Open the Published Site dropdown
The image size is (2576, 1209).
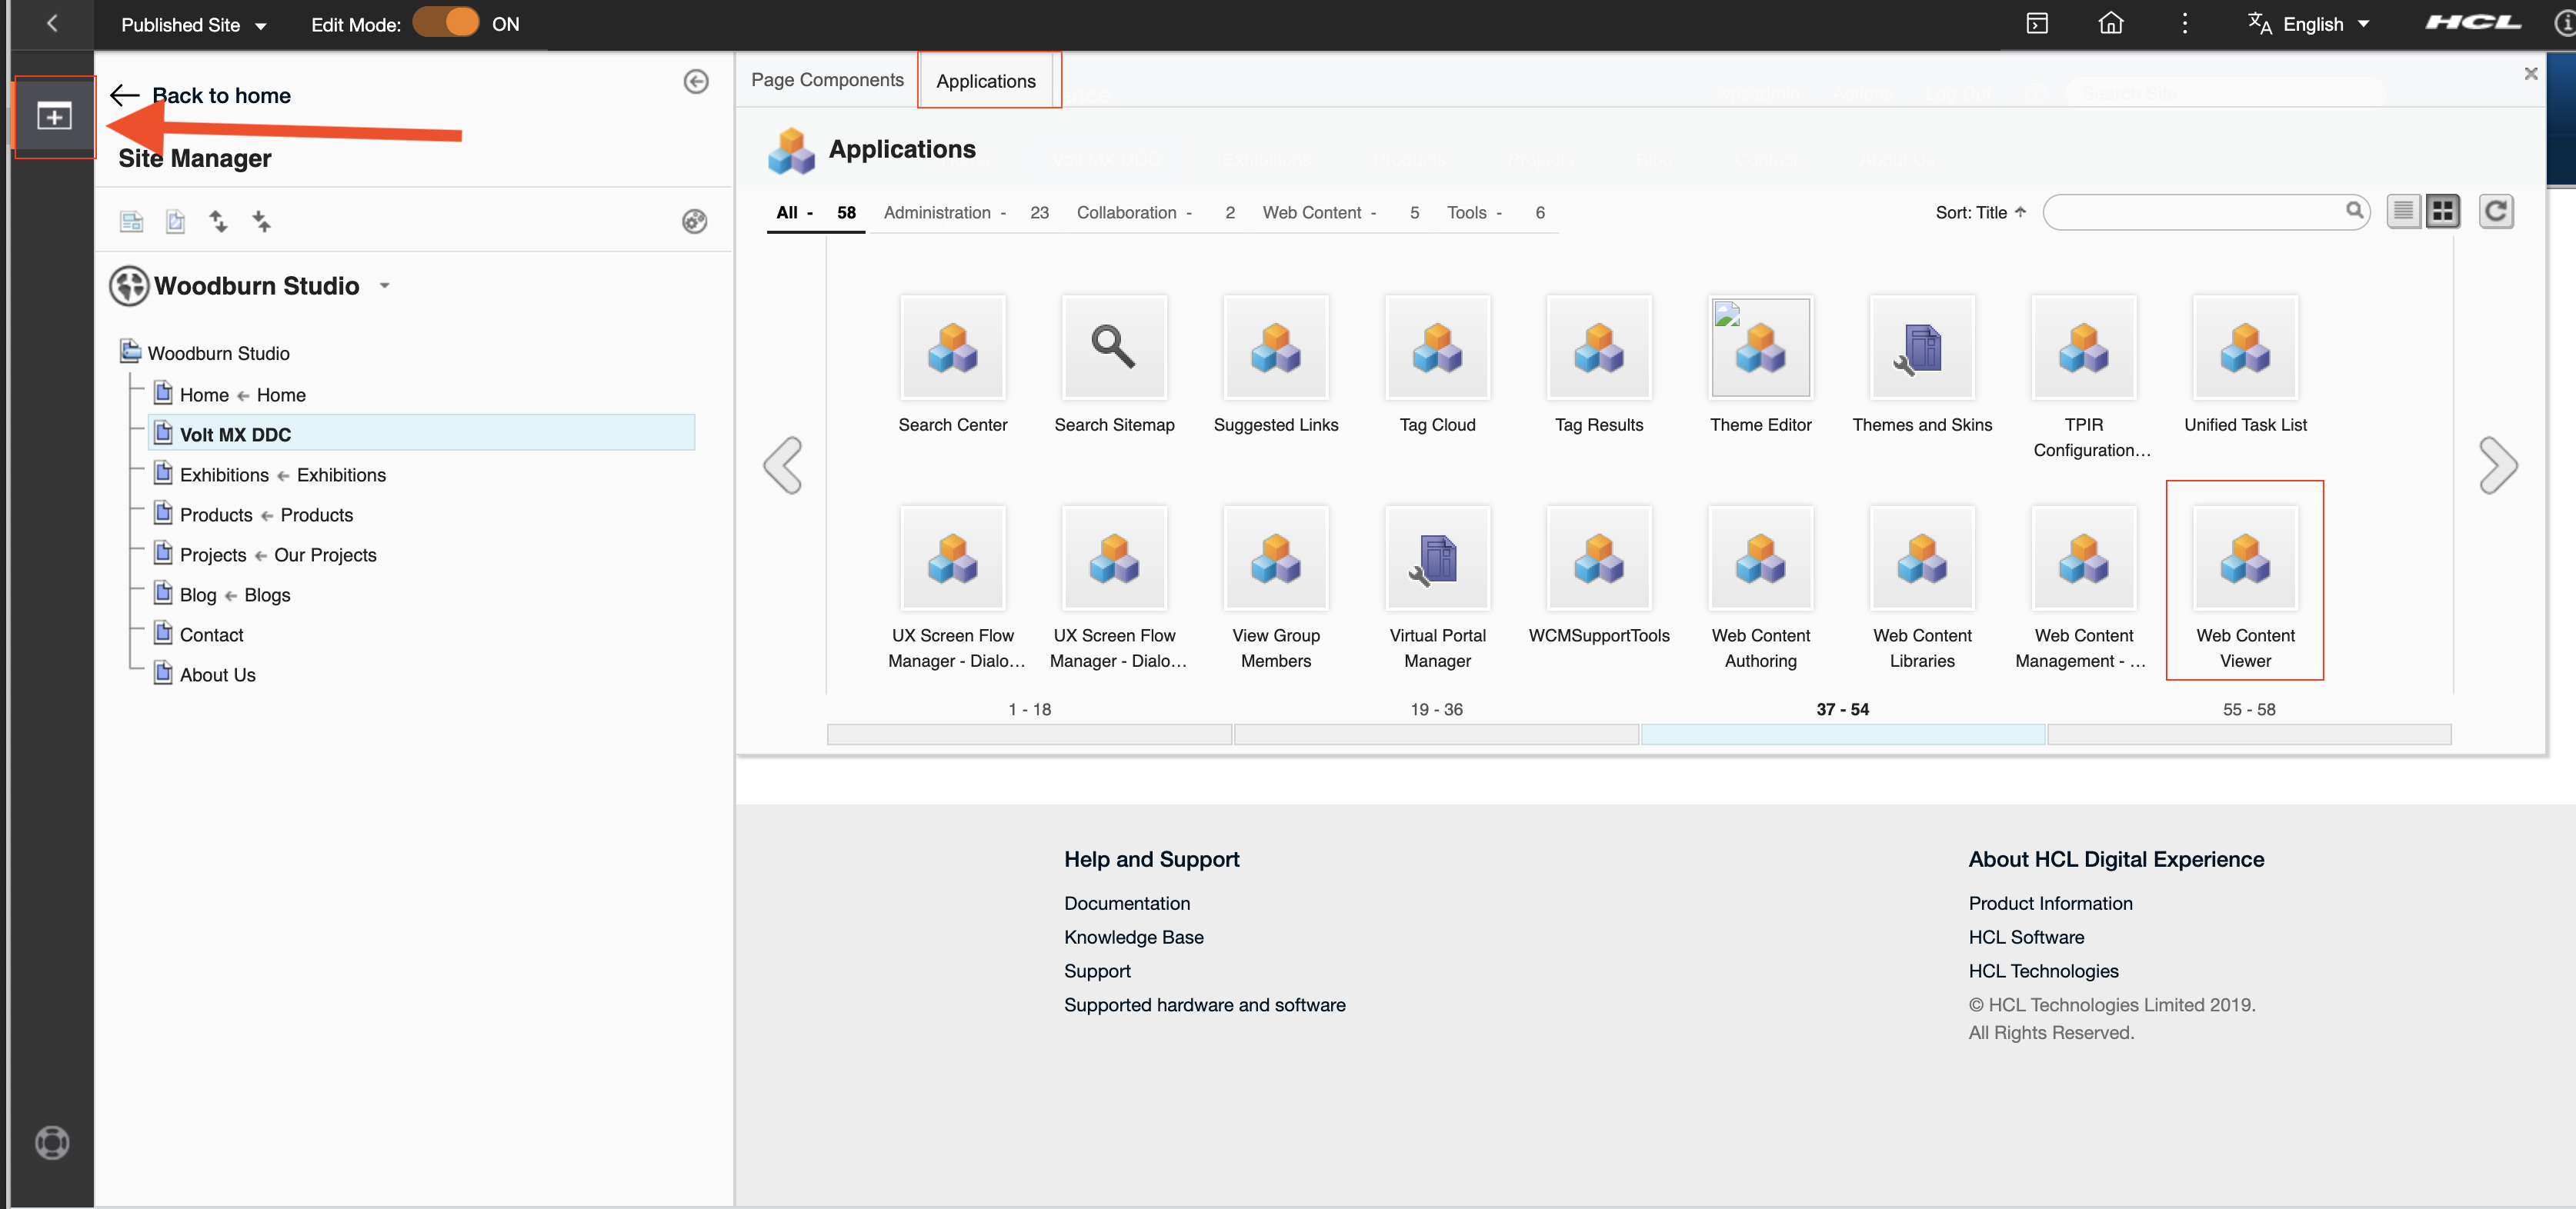coord(193,25)
